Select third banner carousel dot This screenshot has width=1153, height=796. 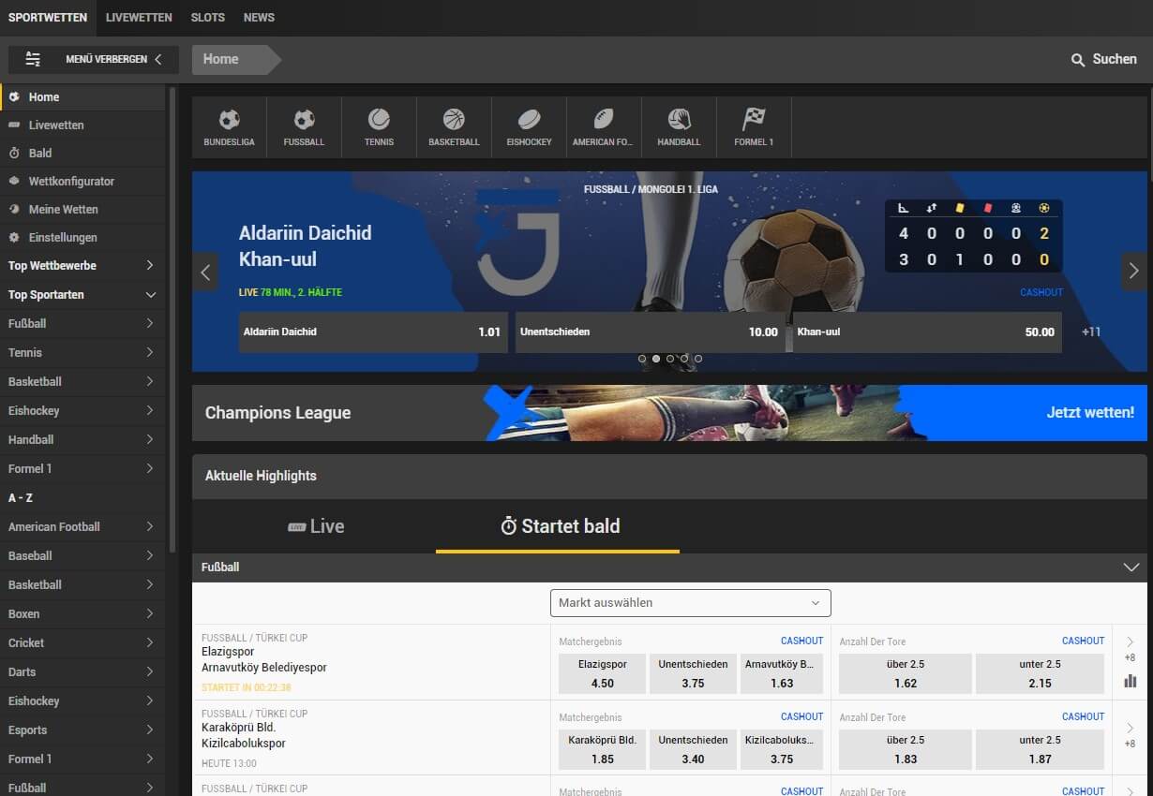point(670,359)
